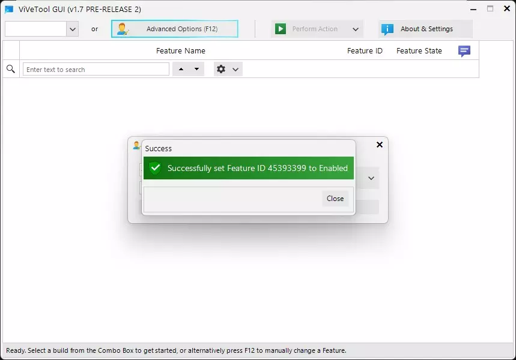Close the Success message with Close button

pyautogui.click(x=335, y=199)
